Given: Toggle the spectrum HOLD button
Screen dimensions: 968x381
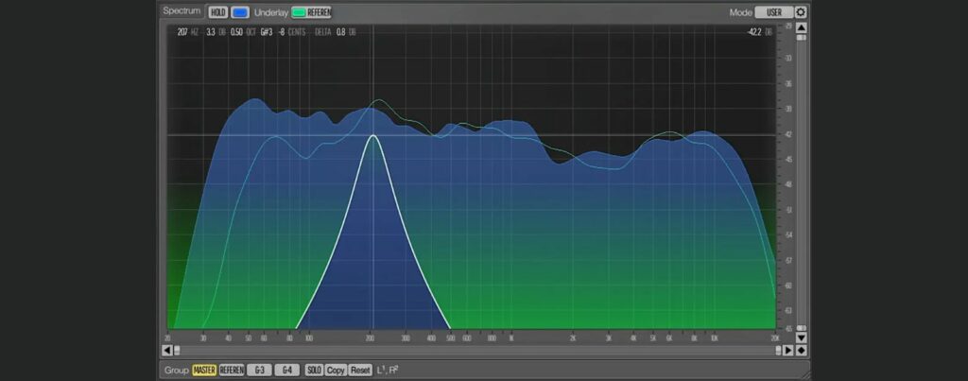Looking at the screenshot, I should [x=218, y=12].
